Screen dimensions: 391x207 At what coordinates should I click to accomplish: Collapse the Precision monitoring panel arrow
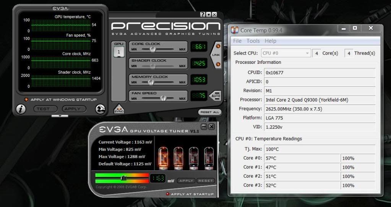pyautogui.click(x=60, y=116)
